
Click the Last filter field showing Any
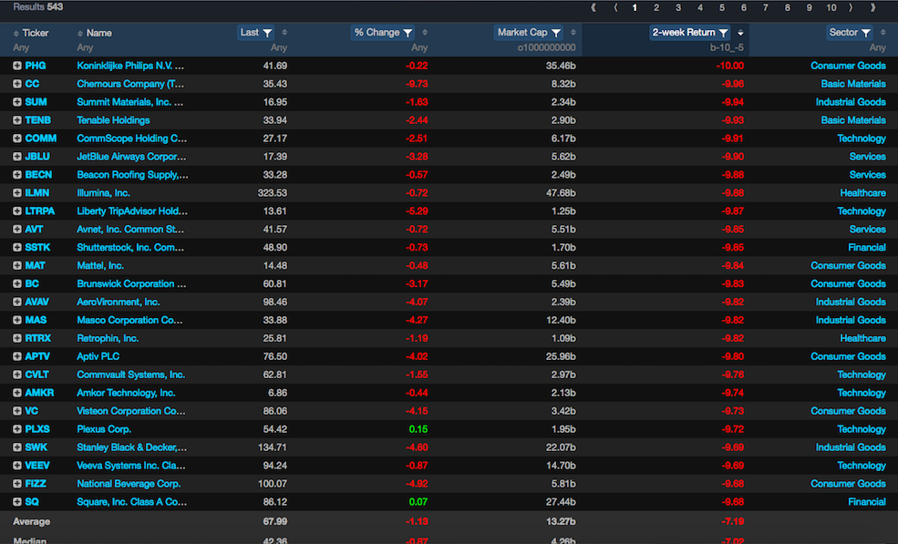[x=279, y=48]
